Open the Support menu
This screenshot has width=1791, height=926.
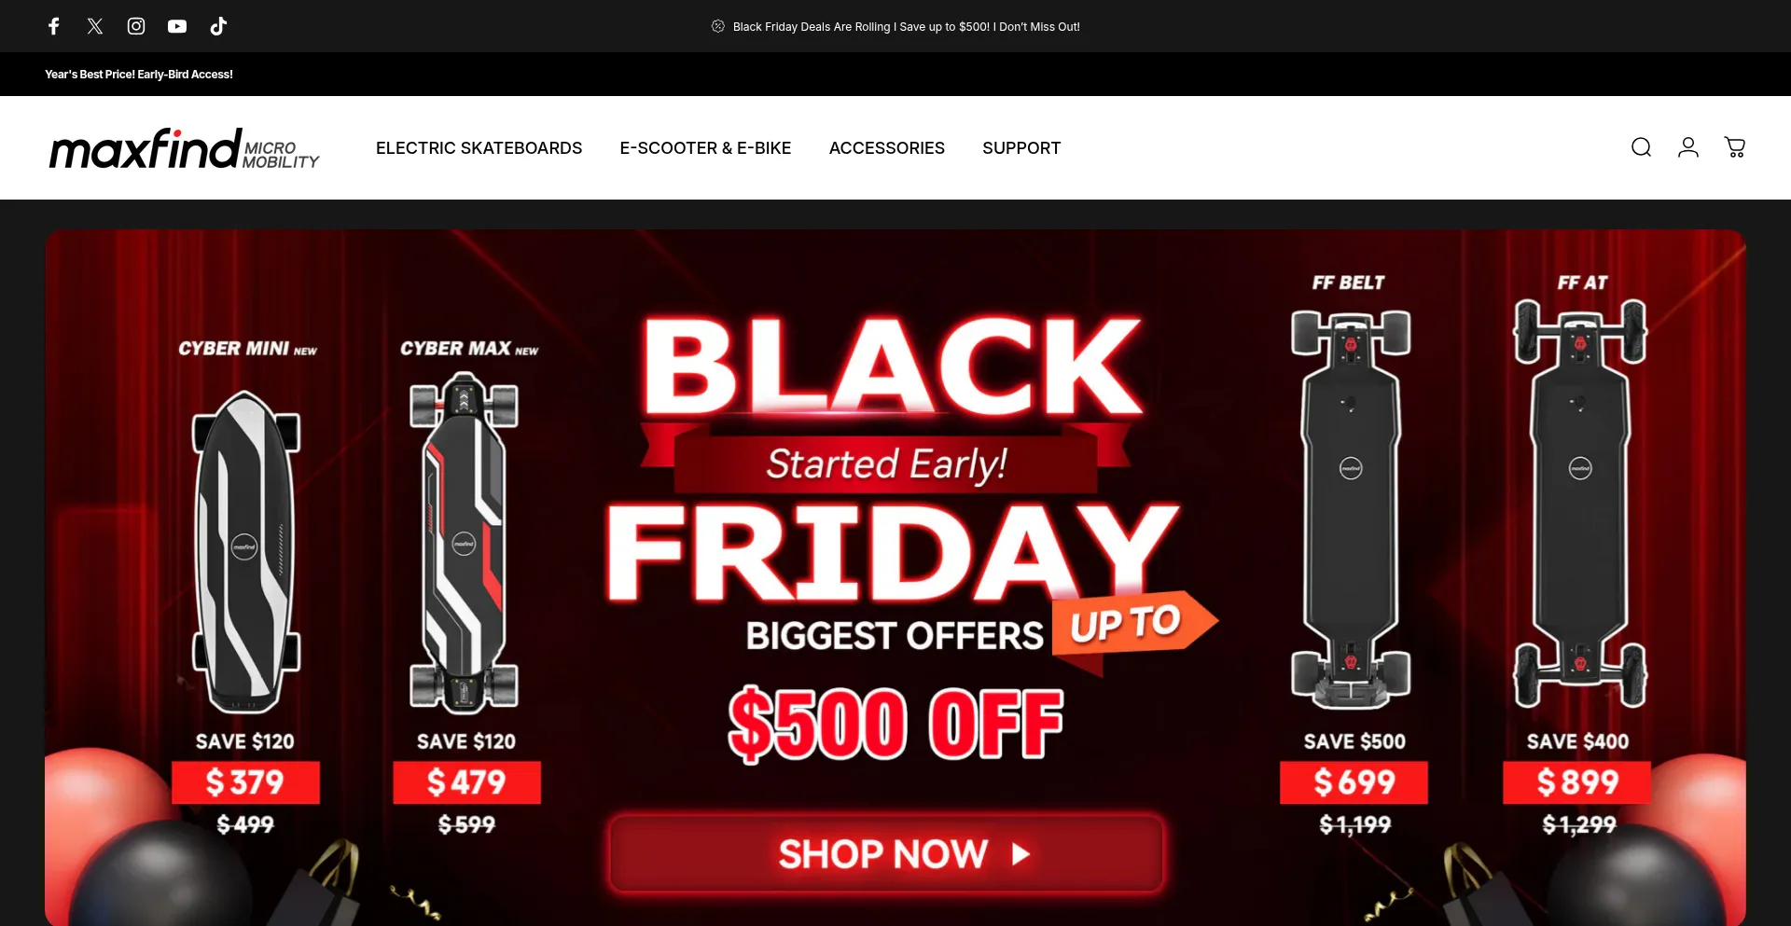click(x=1021, y=148)
